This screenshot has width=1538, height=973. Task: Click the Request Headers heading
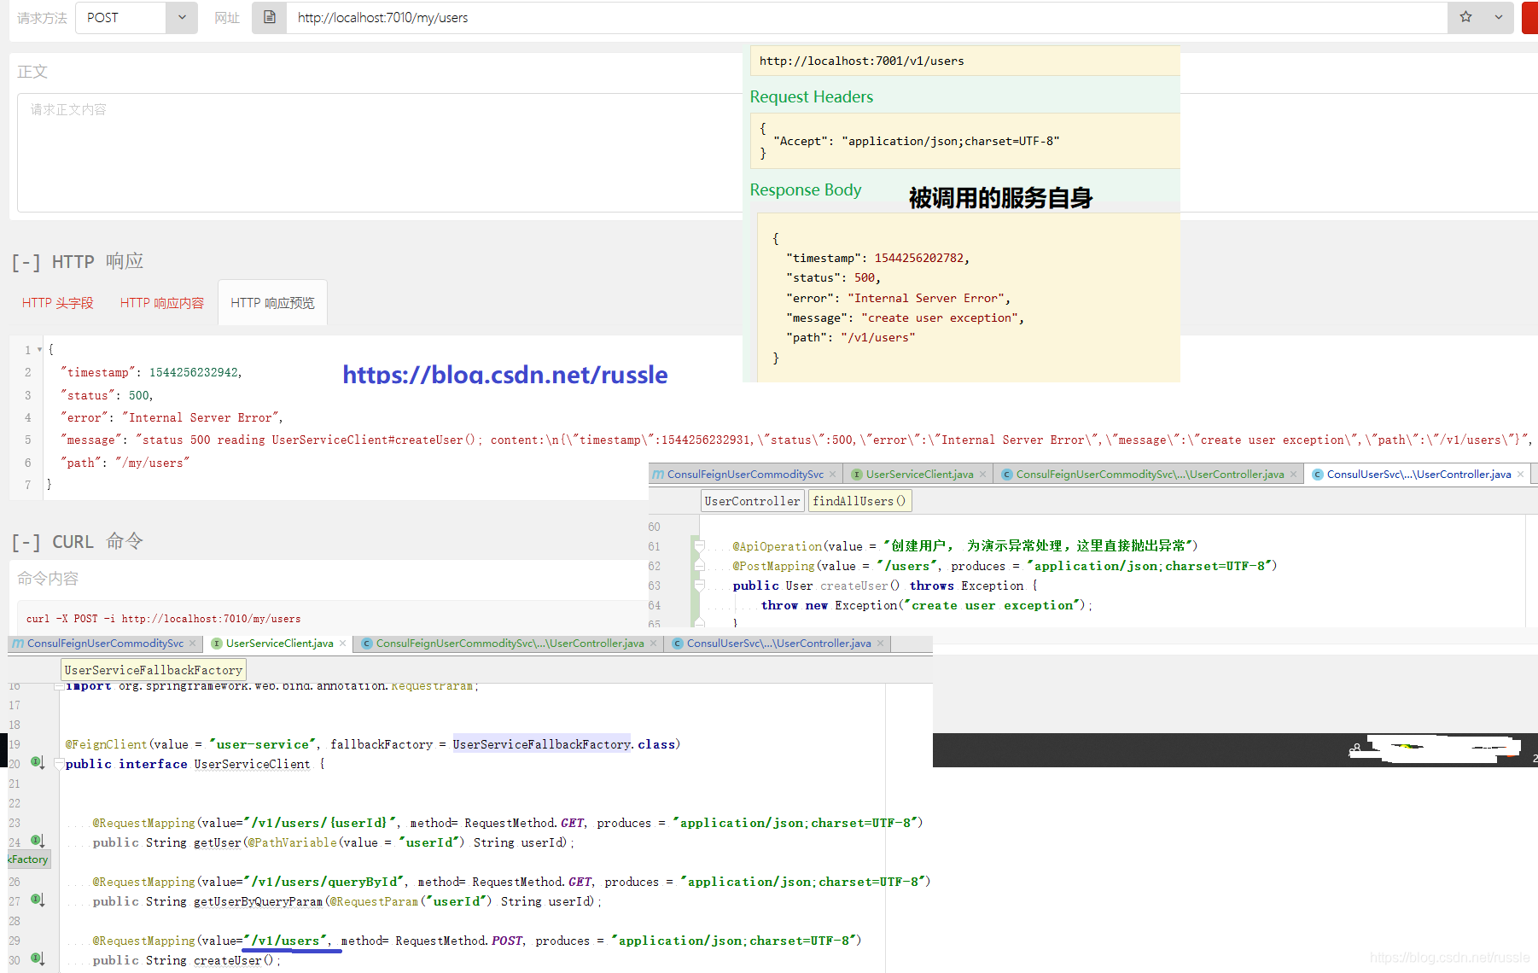pos(812,97)
